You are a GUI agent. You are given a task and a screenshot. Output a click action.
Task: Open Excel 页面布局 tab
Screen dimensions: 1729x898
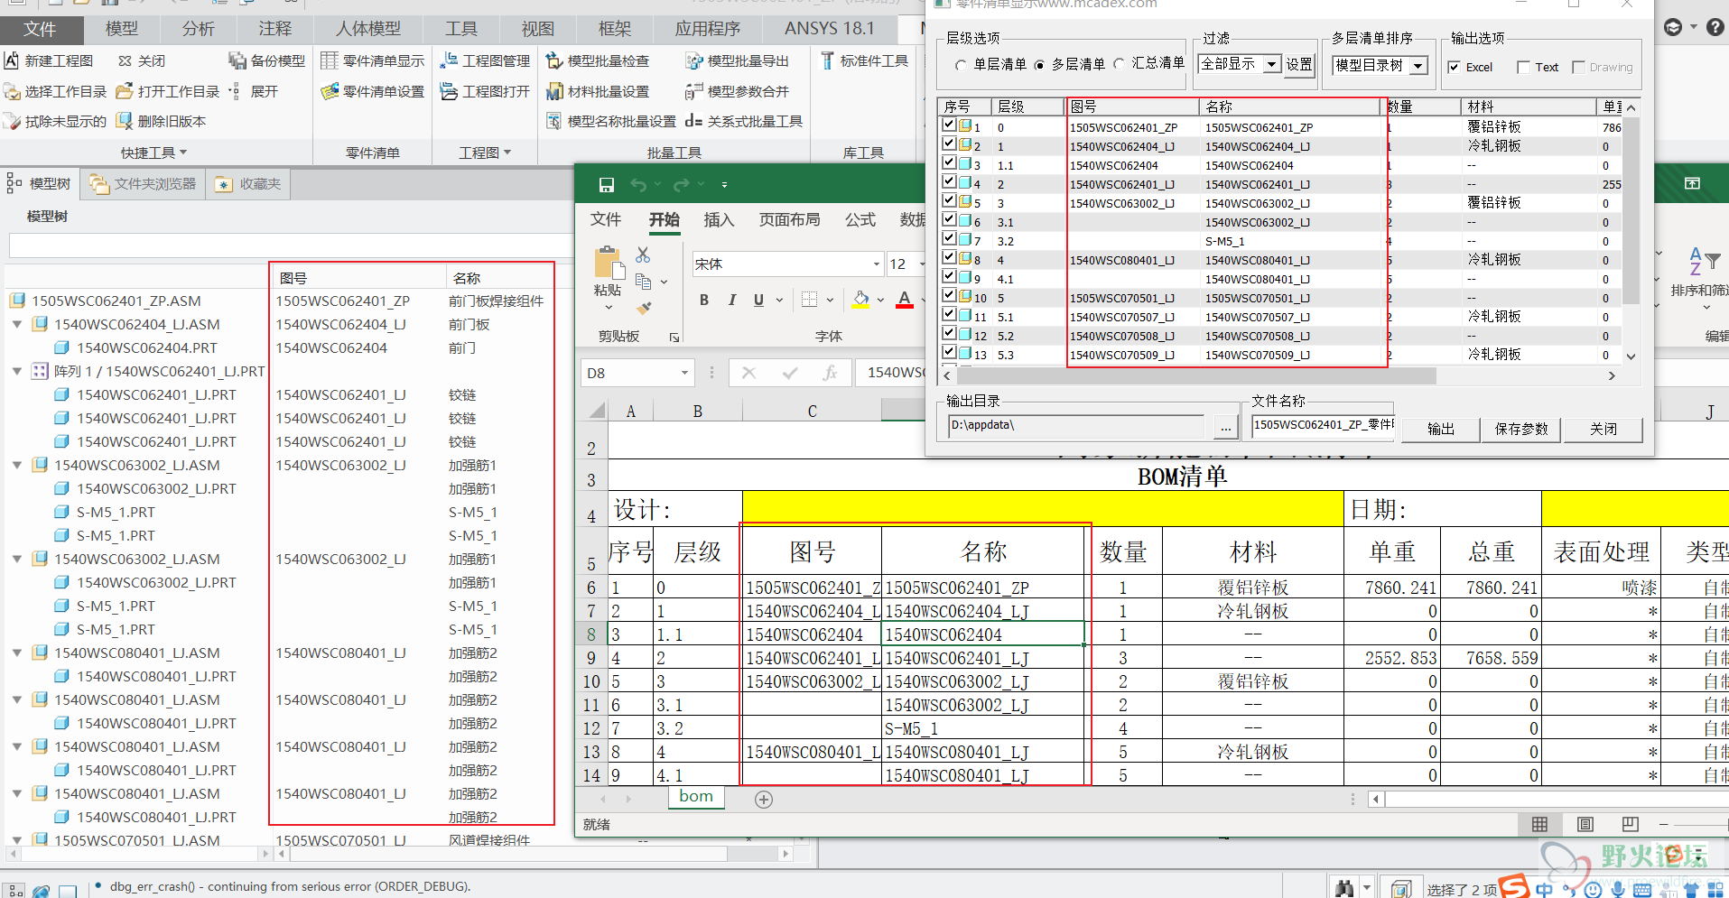(x=789, y=219)
